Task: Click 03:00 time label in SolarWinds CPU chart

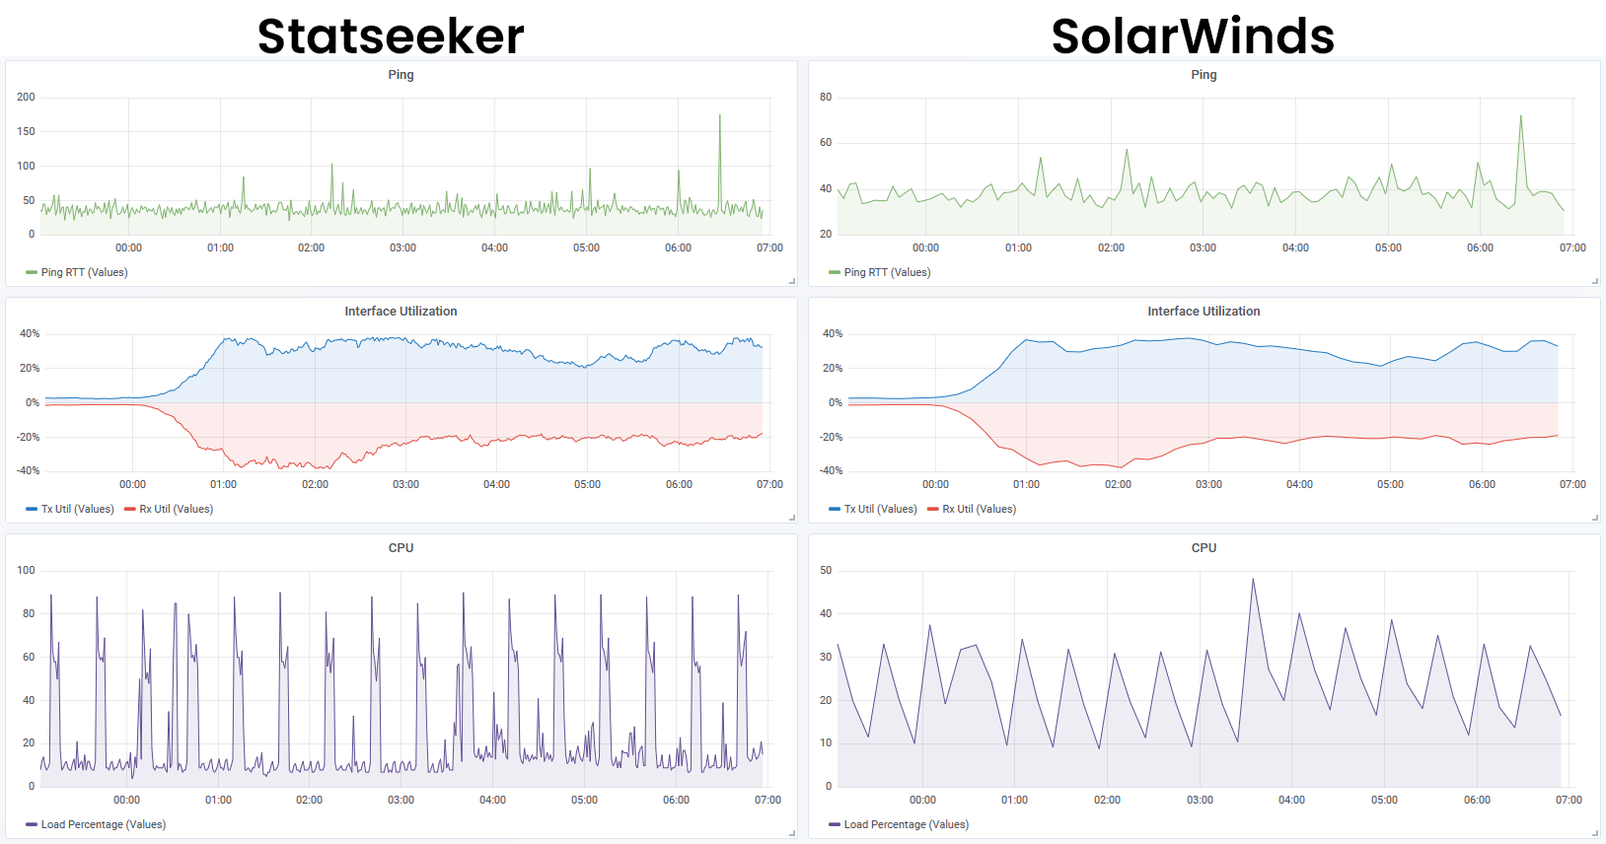Action: tap(1200, 800)
